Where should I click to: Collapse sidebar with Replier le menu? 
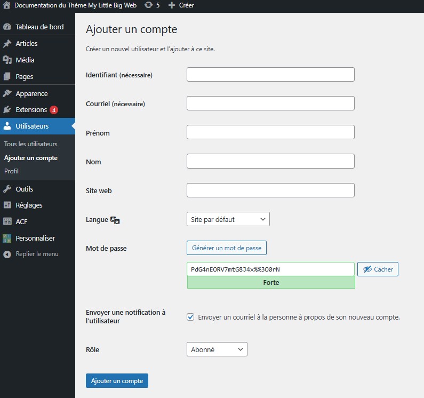point(31,254)
